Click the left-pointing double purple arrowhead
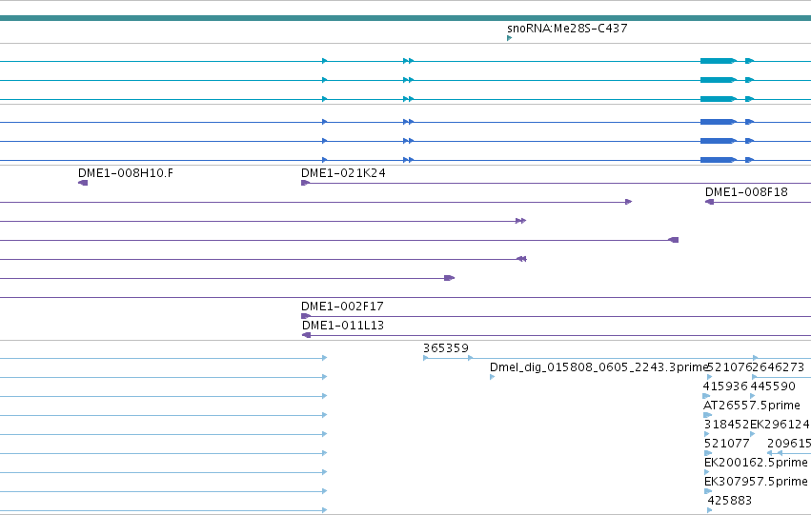 click(x=521, y=259)
